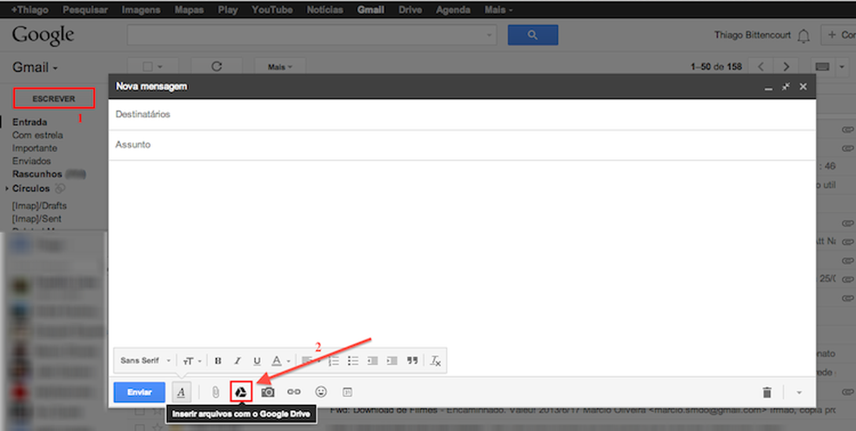Open the top bar Mais menu
This screenshot has width=856, height=431.
point(498,10)
